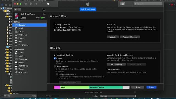Click the iPhone battery indicator
176x99 pixels.
pyautogui.click(x=43, y=18)
